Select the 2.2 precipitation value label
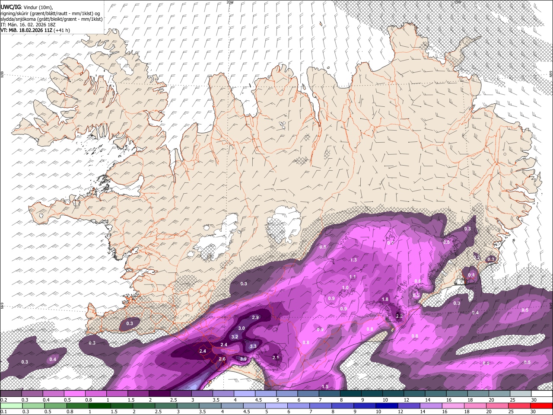The height and width of the screenshot is (415, 553). coord(399,316)
